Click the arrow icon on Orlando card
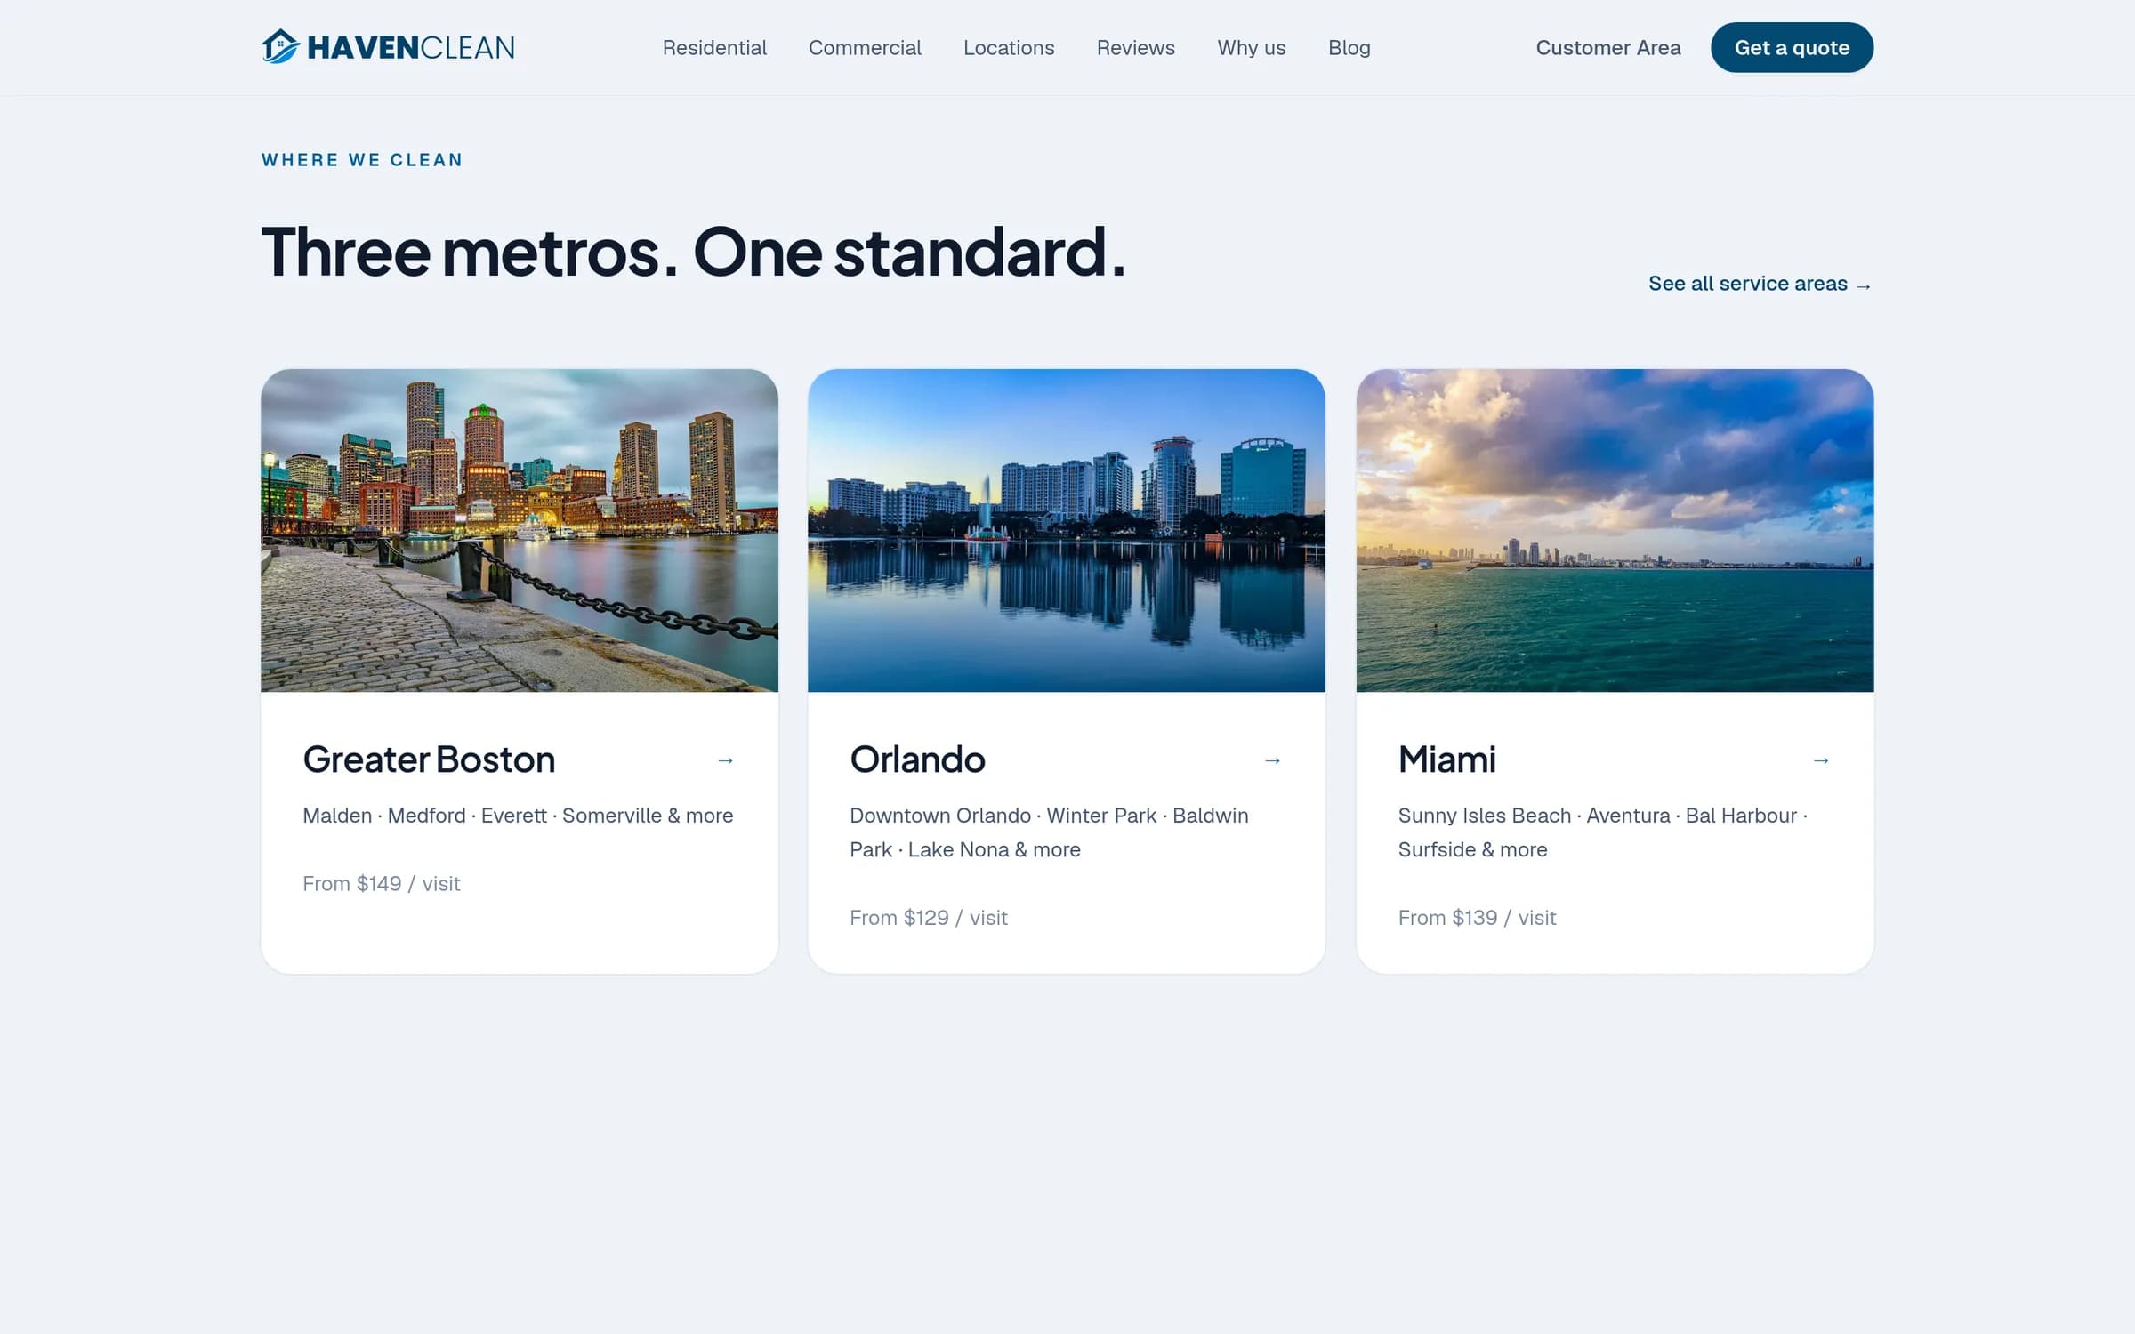 pyautogui.click(x=1272, y=760)
